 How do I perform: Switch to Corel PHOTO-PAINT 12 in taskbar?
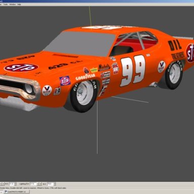[17, 191]
